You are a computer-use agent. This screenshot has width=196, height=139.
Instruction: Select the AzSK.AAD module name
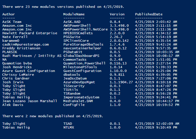(x=72, y=22)
